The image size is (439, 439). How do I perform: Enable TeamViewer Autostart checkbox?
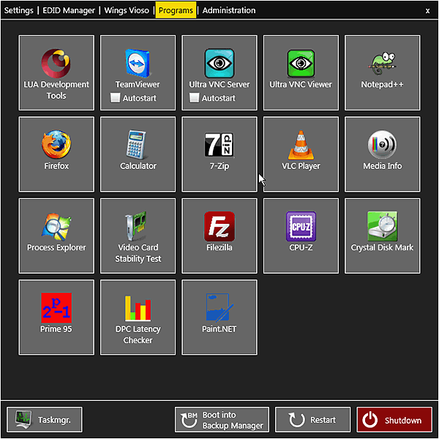pyautogui.click(x=115, y=98)
